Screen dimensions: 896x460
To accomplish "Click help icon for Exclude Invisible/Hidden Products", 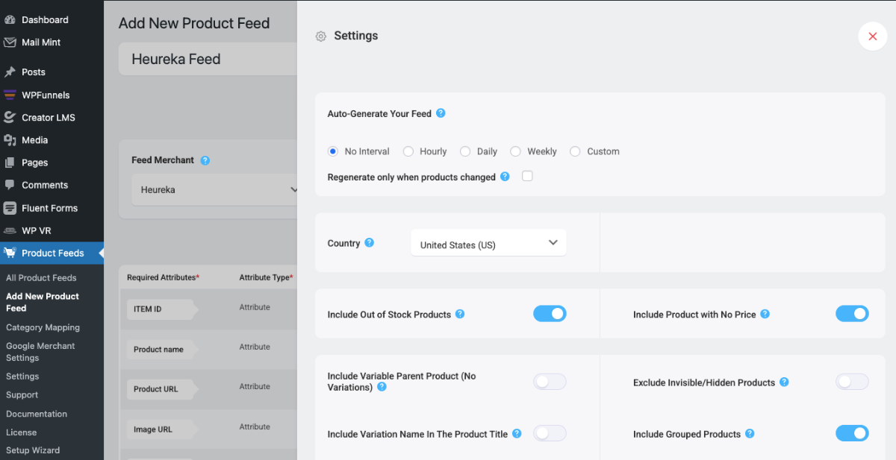I will click(784, 382).
